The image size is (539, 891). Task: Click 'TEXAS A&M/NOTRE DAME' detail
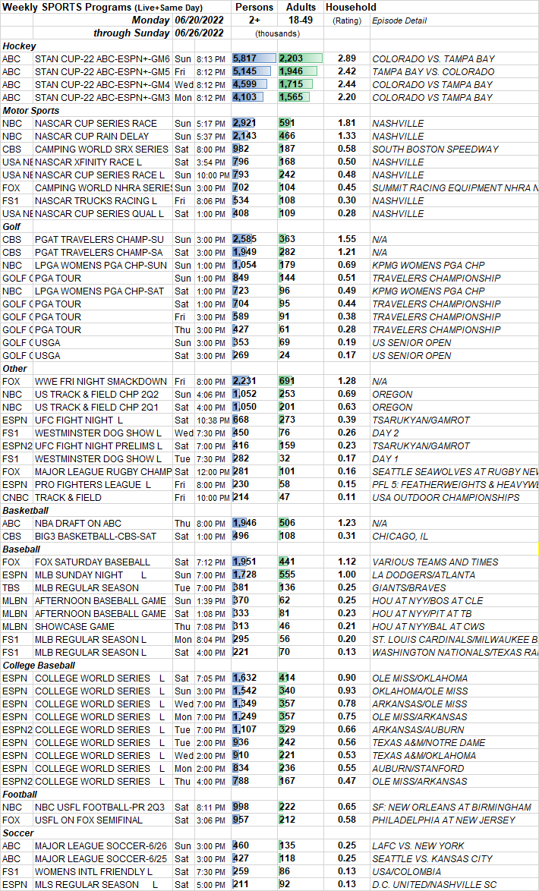(x=429, y=743)
